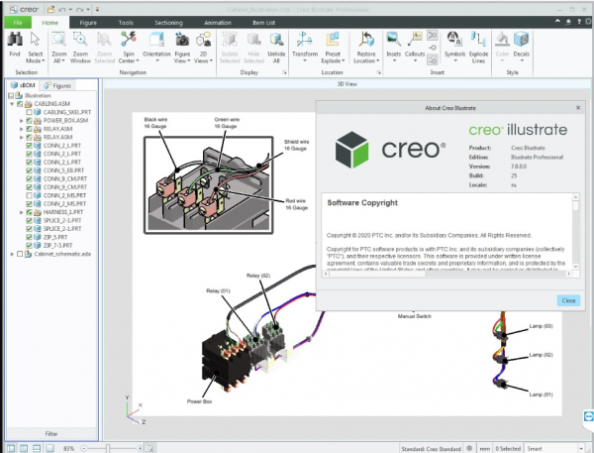This screenshot has height=453, width=594.
Task: Close the About Creo Illustrate dialog
Action: click(x=568, y=299)
